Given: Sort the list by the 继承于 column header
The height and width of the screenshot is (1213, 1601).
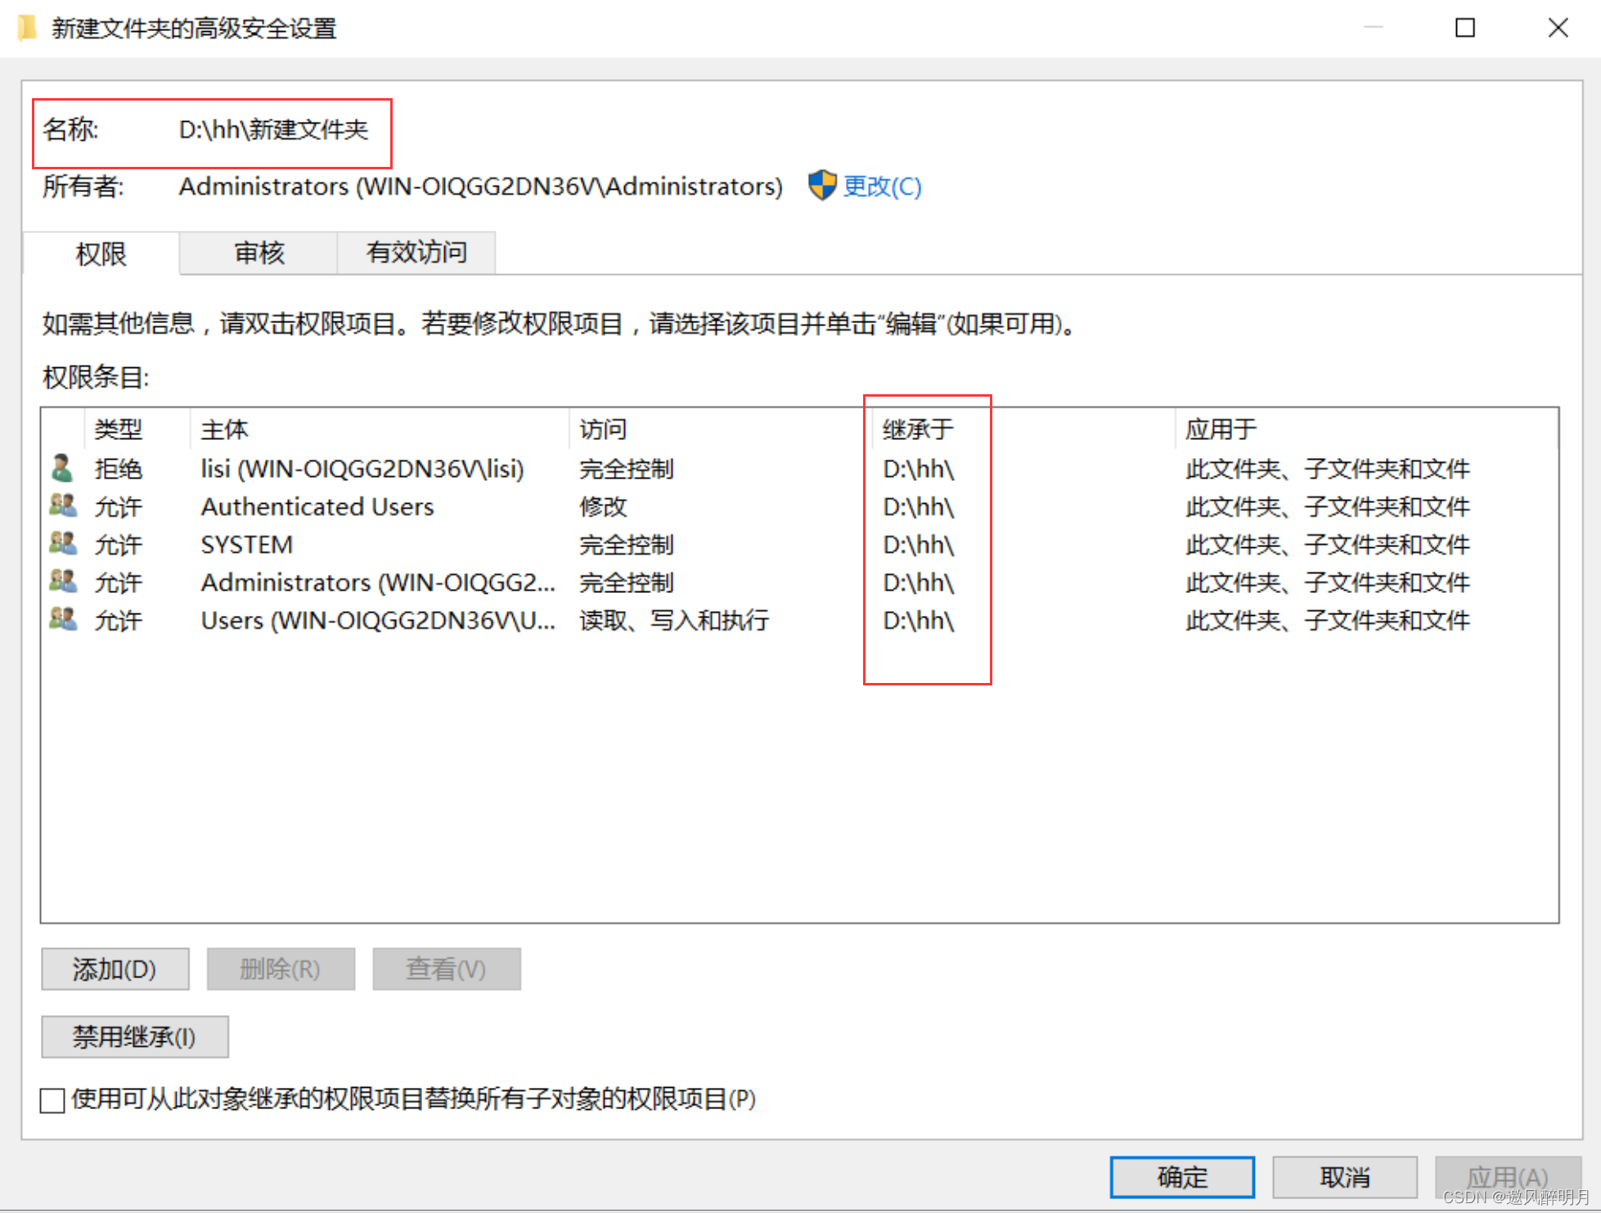Looking at the screenshot, I should (x=918, y=429).
